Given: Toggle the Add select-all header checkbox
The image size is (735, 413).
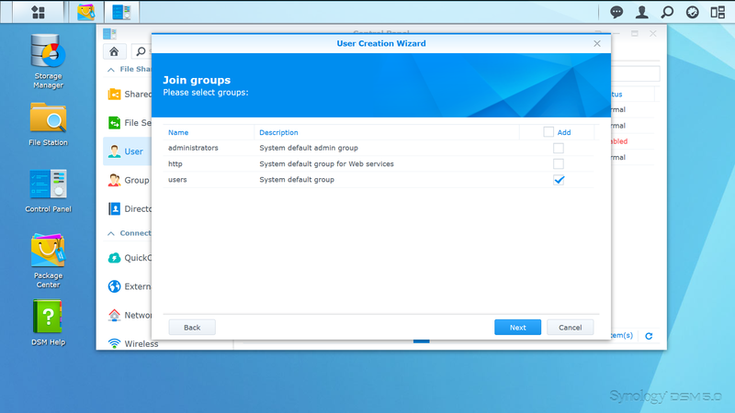Looking at the screenshot, I should (x=548, y=132).
